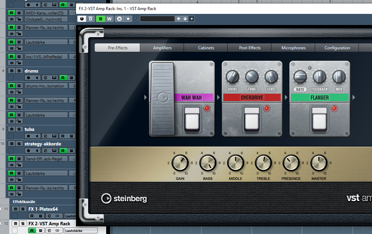Enable record on strategy-akkorde track

28,150
